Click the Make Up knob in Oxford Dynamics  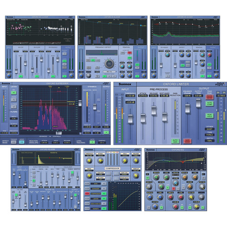[x=136, y=175]
